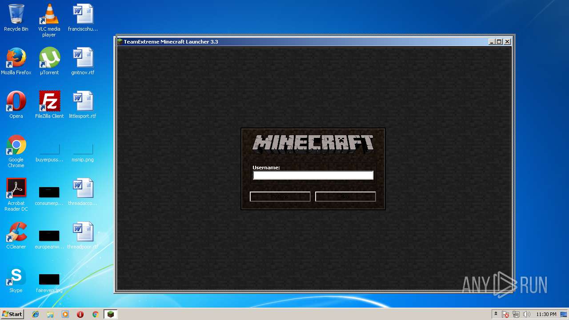Select gmtnov.rtf file on desktop
This screenshot has height=320, width=569.
[x=83, y=61]
